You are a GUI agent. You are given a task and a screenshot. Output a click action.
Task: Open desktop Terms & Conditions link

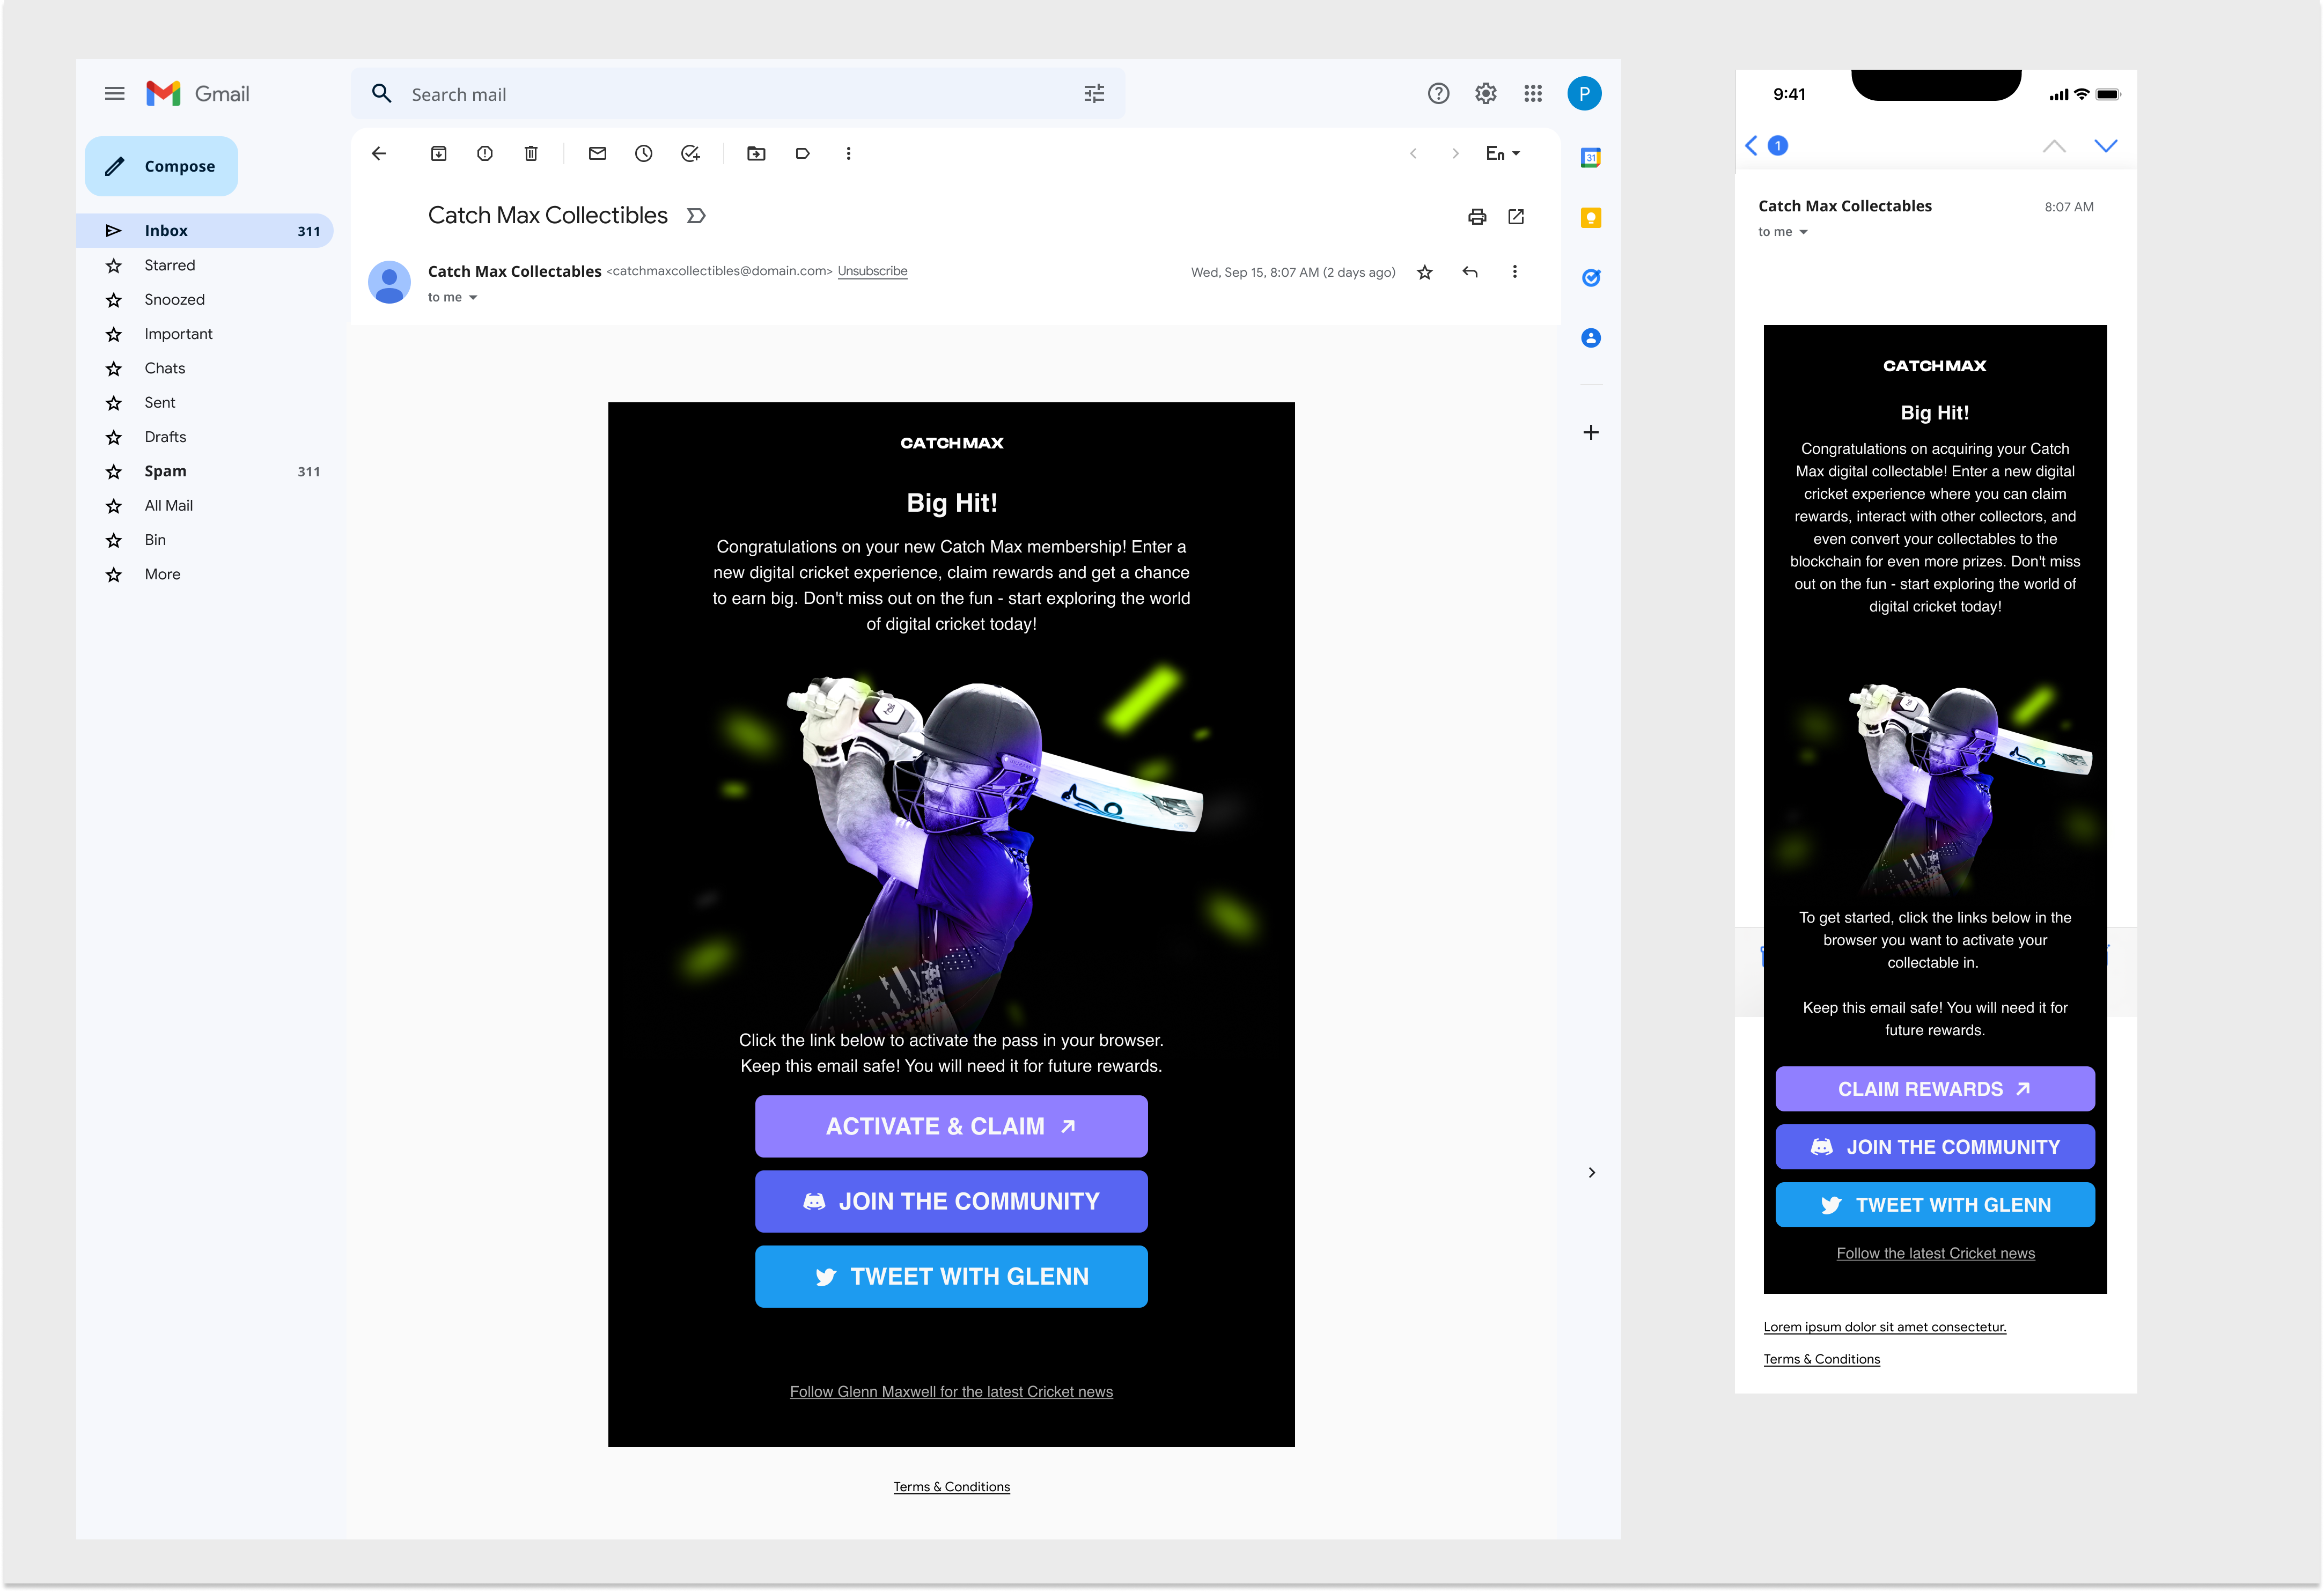click(x=951, y=1487)
